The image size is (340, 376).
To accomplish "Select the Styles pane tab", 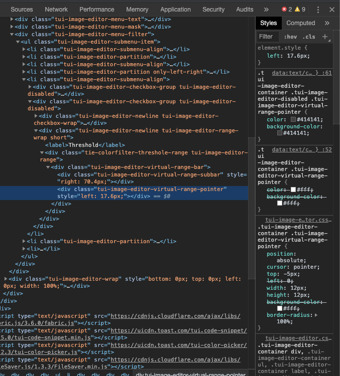I will (x=268, y=23).
